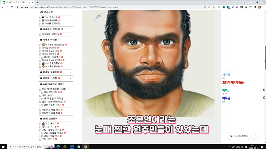Switch to dark mode with 다크 모드로 보기
Image resolution: width=266 pixels, height=149 pixels.
pos(239,136)
